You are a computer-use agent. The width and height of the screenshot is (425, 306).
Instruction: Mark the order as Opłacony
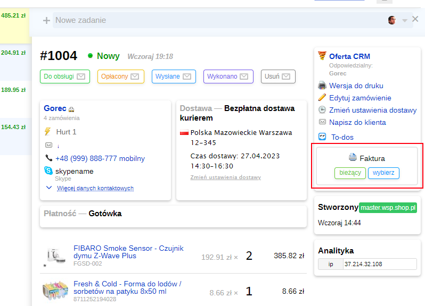pos(120,76)
